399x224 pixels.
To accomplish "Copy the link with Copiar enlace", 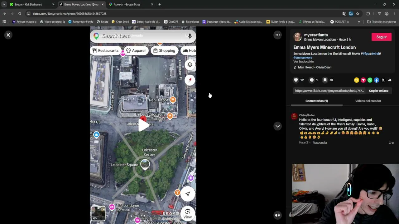I will (378, 91).
